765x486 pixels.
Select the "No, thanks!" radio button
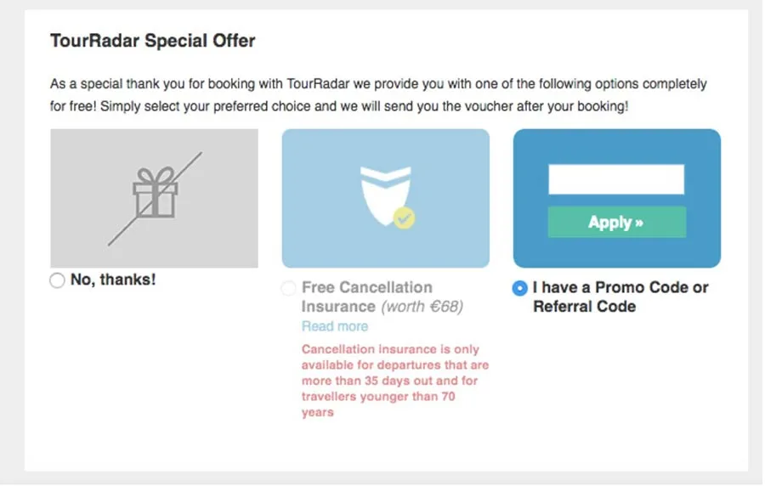(57, 280)
